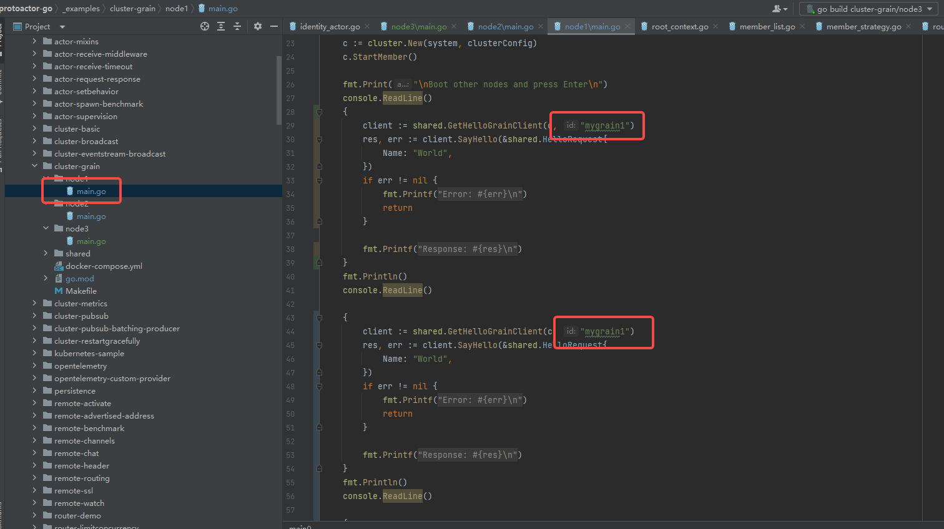Click the Collapse All icon in the Project panel
This screenshot has height=529, width=944.
238,26
